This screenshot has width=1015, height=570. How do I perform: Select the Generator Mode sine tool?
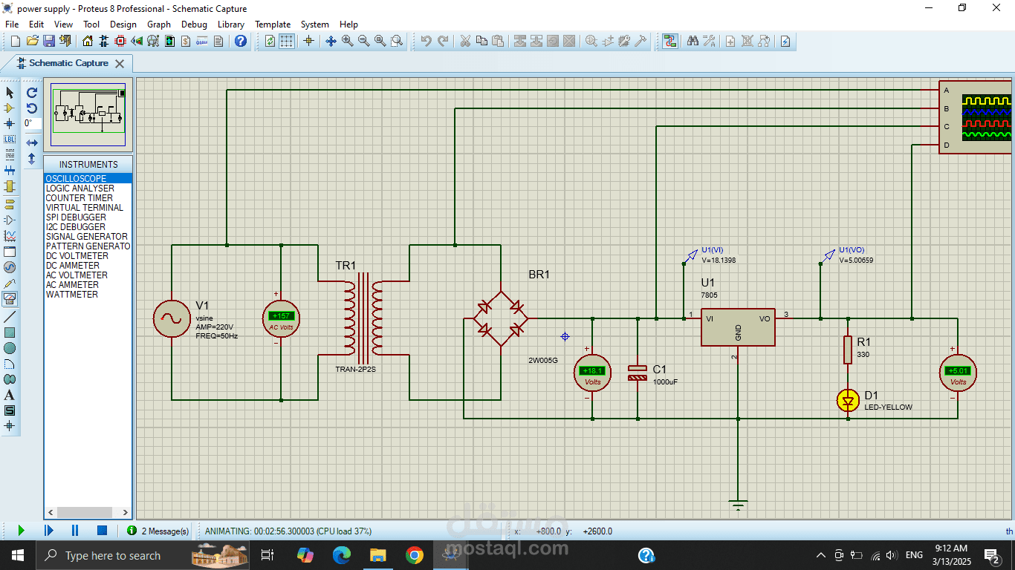10,267
